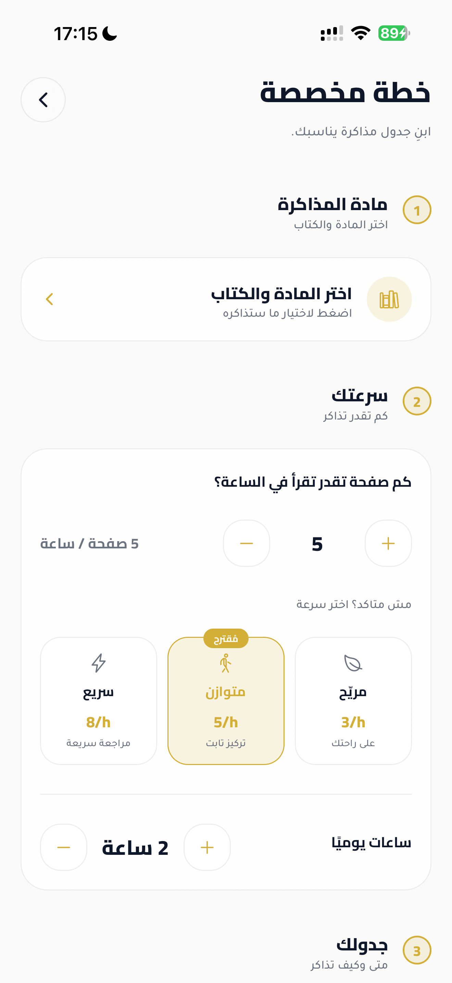Select the مريّح 3/h speed option

(353, 701)
